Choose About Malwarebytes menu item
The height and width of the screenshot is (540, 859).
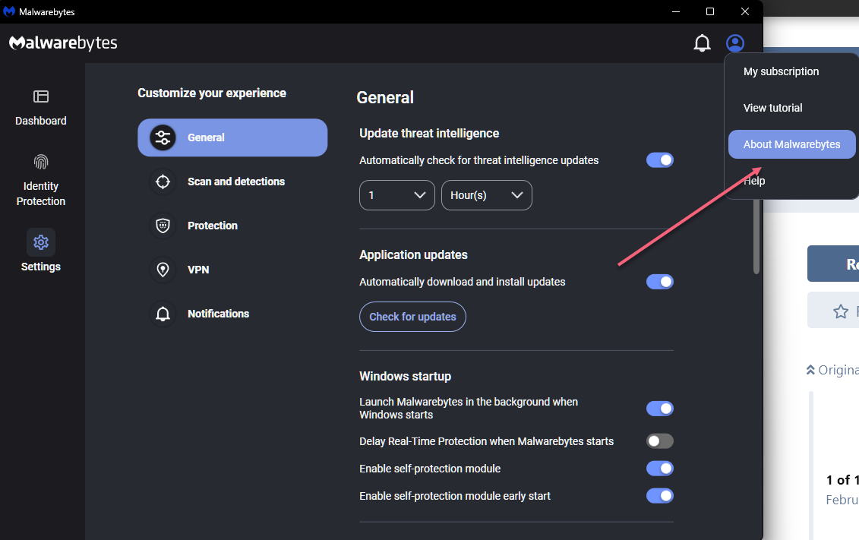pos(791,144)
